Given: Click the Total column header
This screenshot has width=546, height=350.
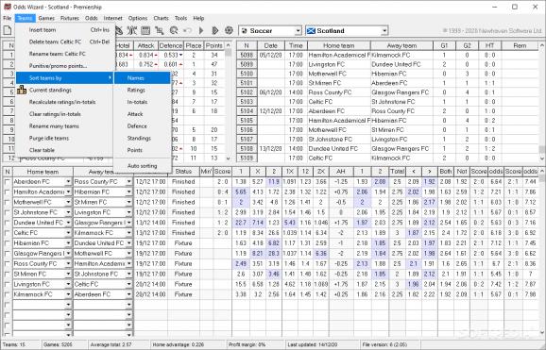Looking at the screenshot, I should 397,171.
